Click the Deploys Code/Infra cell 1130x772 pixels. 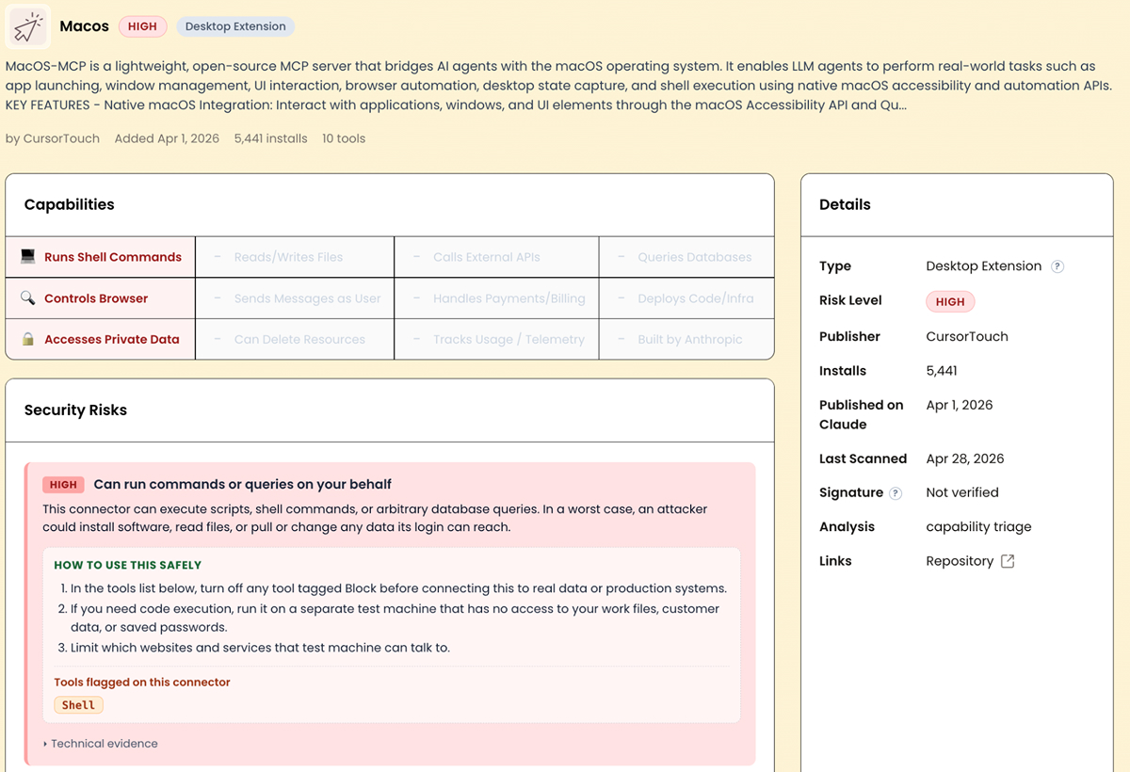(686, 298)
